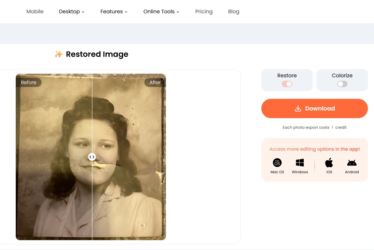Click the After label on the image

coord(155,82)
